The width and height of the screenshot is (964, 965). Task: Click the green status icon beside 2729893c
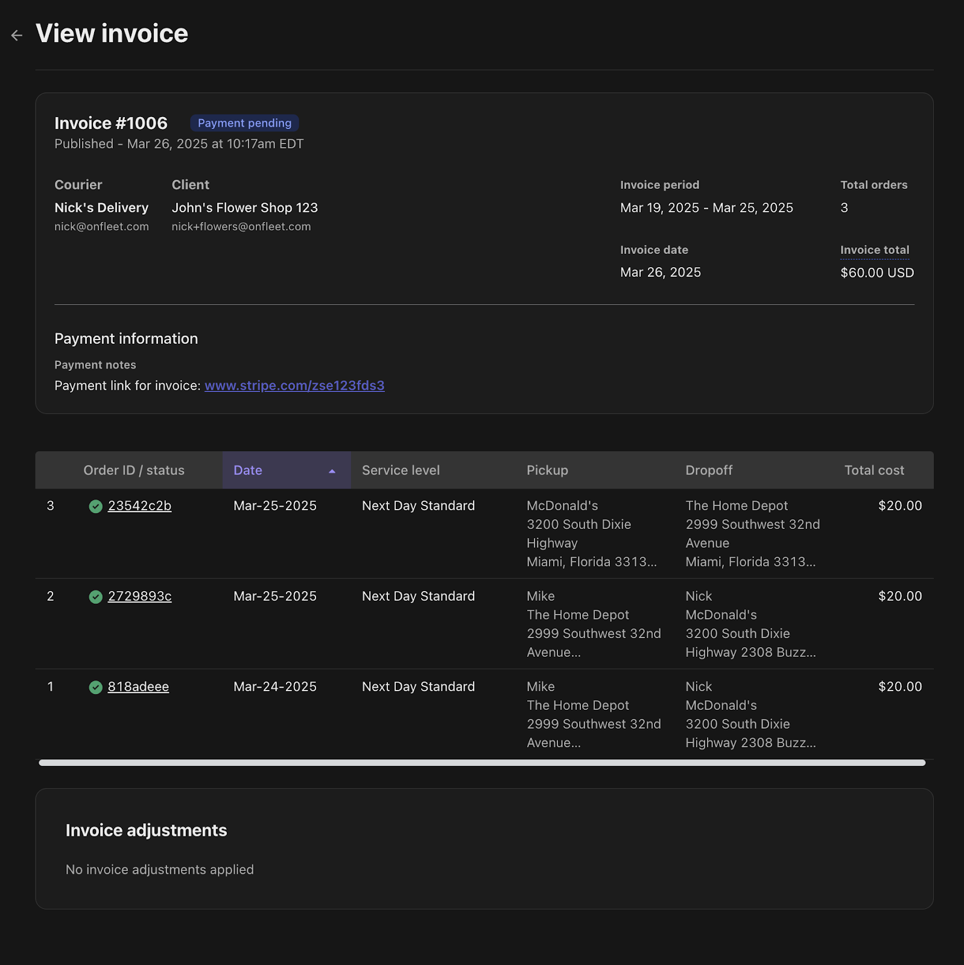pos(95,597)
